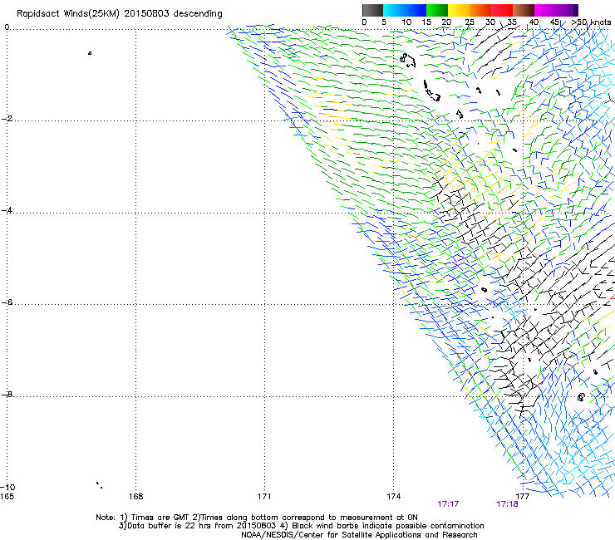Click the latitude label -6

[x=7, y=302]
